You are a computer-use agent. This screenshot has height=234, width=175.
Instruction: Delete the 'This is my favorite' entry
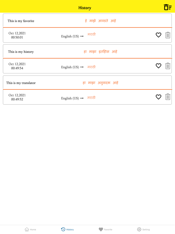[167, 35]
